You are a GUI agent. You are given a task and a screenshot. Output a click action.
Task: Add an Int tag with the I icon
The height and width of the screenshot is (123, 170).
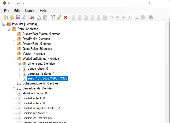click(86, 17)
